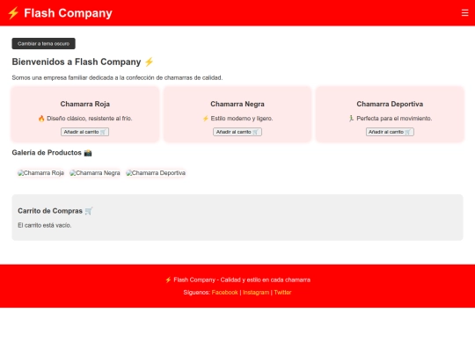Add Chamarra Negra to the cart
This screenshot has width=475, height=356.
[x=237, y=132]
